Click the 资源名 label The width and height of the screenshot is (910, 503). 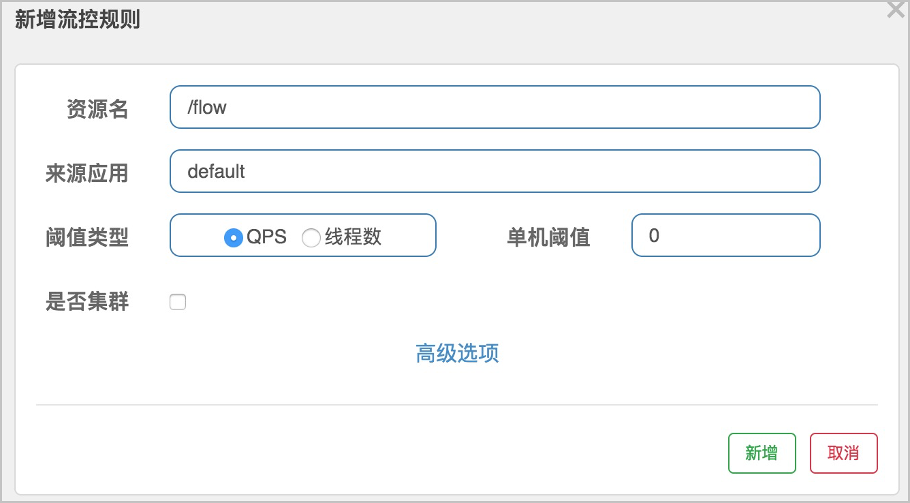[x=97, y=109]
